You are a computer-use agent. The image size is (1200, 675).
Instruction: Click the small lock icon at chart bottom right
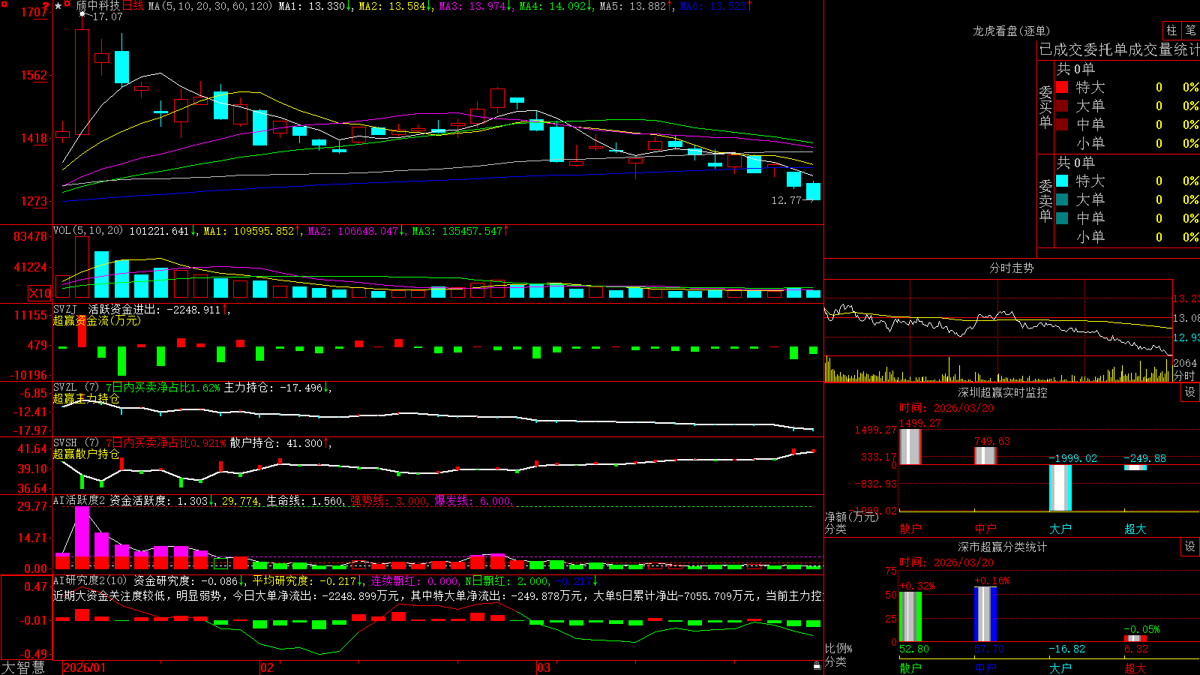tap(817, 665)
